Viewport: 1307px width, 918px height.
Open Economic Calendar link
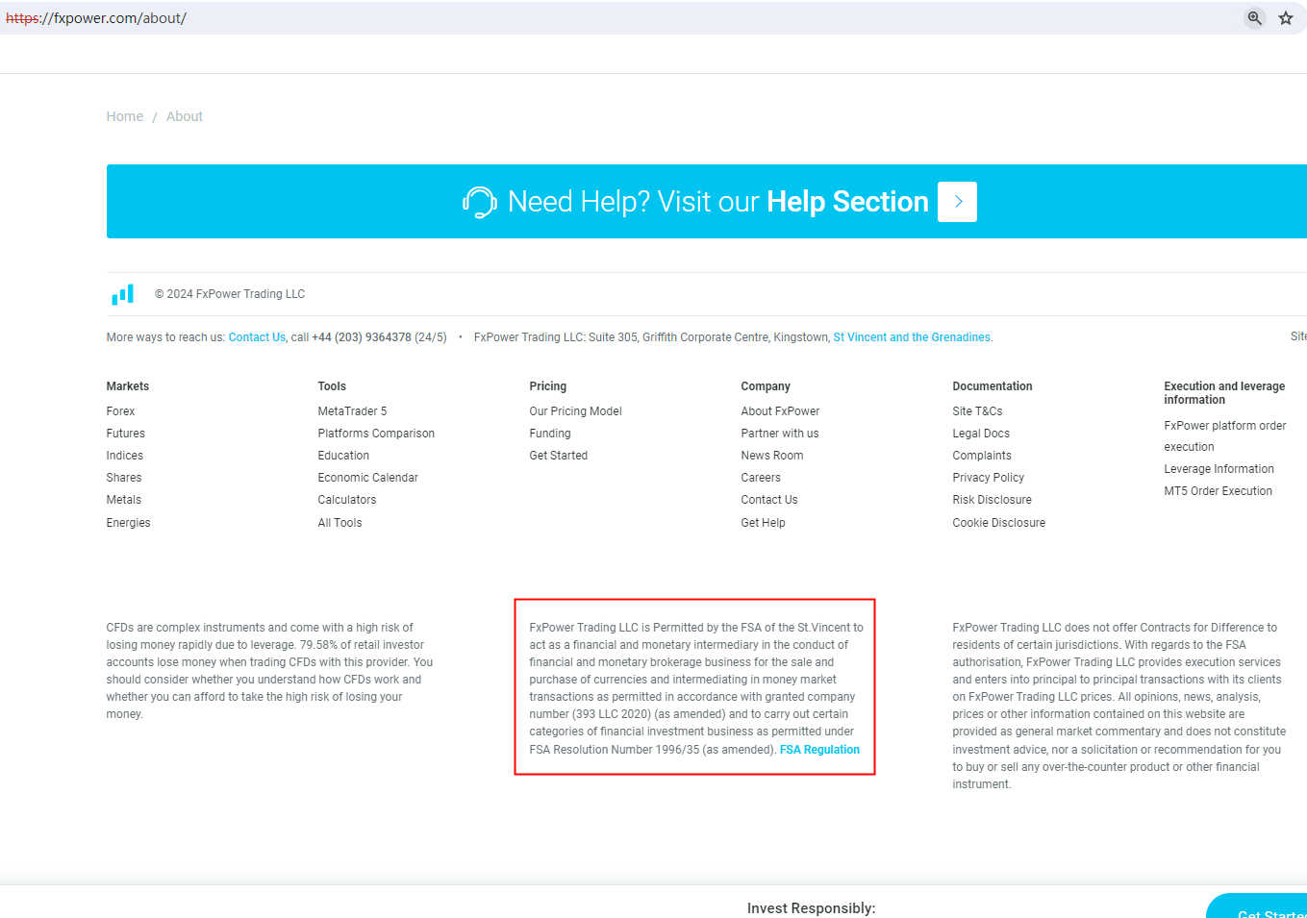pyautogui.click(x=368, y=478)
